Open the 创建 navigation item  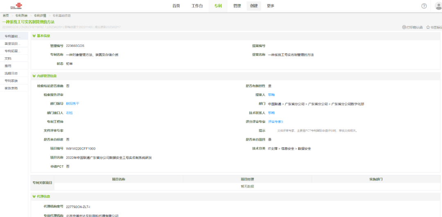click(254, 6)
